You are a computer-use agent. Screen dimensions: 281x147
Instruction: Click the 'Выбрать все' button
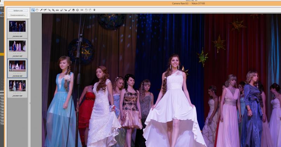tap(18, 11)
